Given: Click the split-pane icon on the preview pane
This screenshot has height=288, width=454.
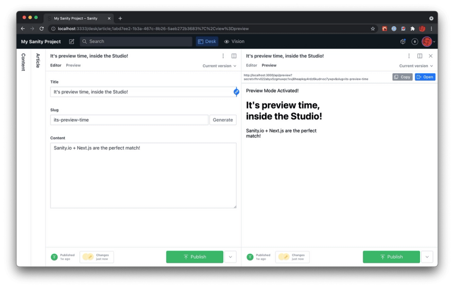Looking at the screenshot, I should 419,56.
